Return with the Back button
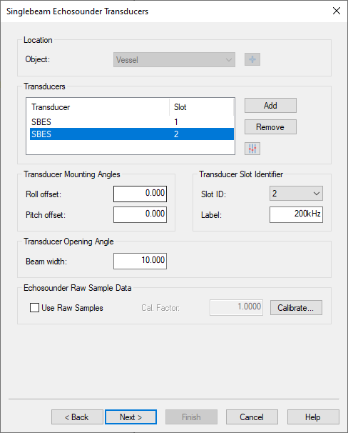 [77, 417]
